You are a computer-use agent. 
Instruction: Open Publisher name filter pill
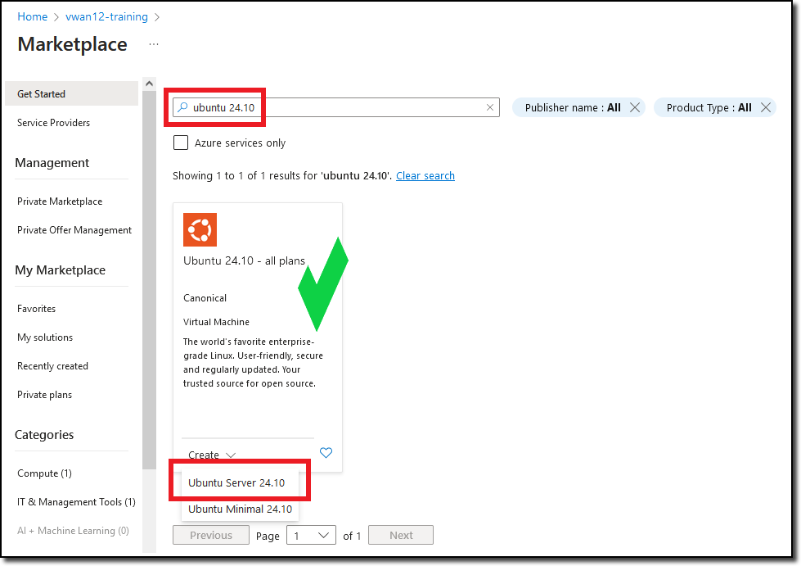click(573, 107)
